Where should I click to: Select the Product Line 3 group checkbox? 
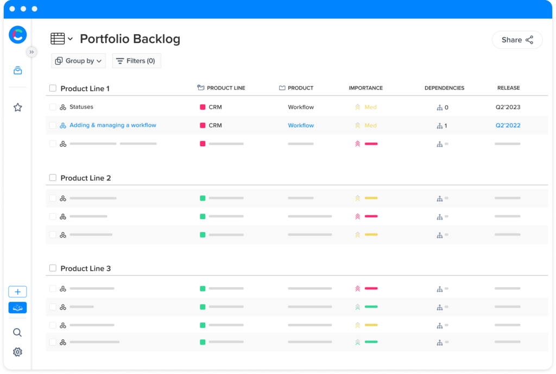53,268
